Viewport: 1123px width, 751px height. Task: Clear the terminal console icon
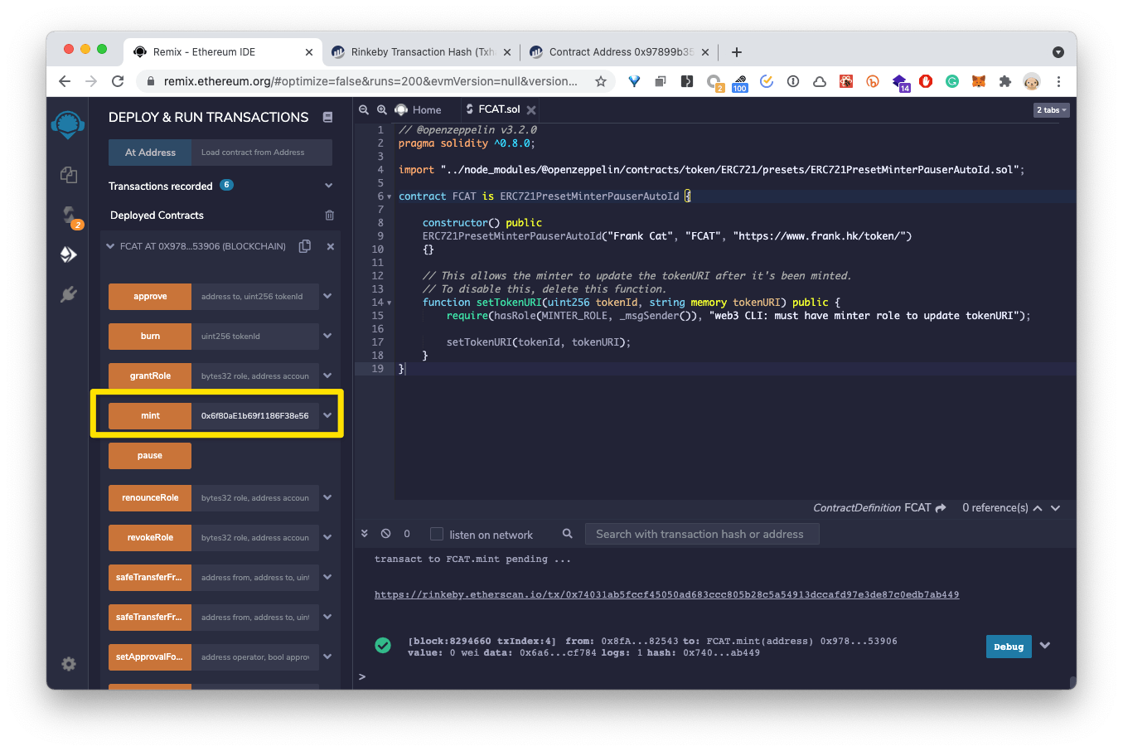click(385, 534)
